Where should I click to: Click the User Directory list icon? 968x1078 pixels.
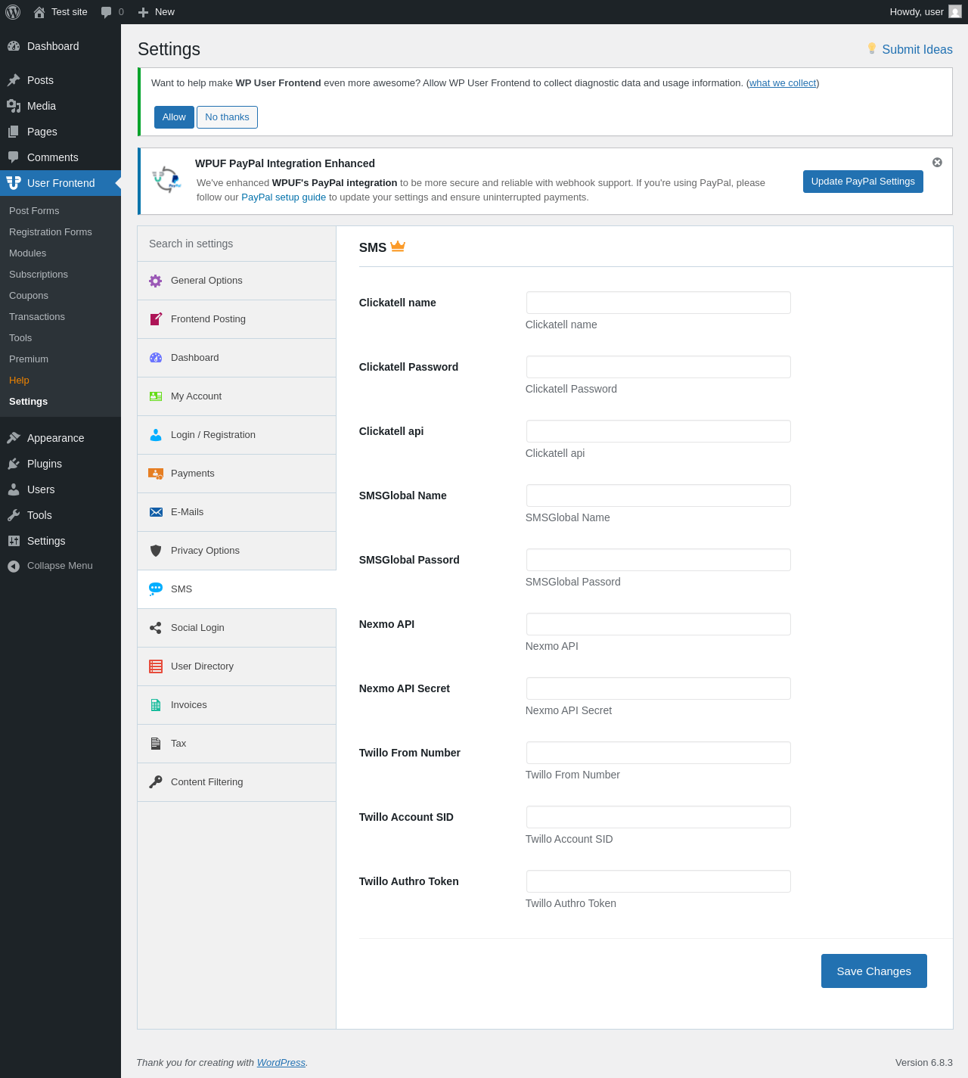pyautogui.click(x=156, y=666)
